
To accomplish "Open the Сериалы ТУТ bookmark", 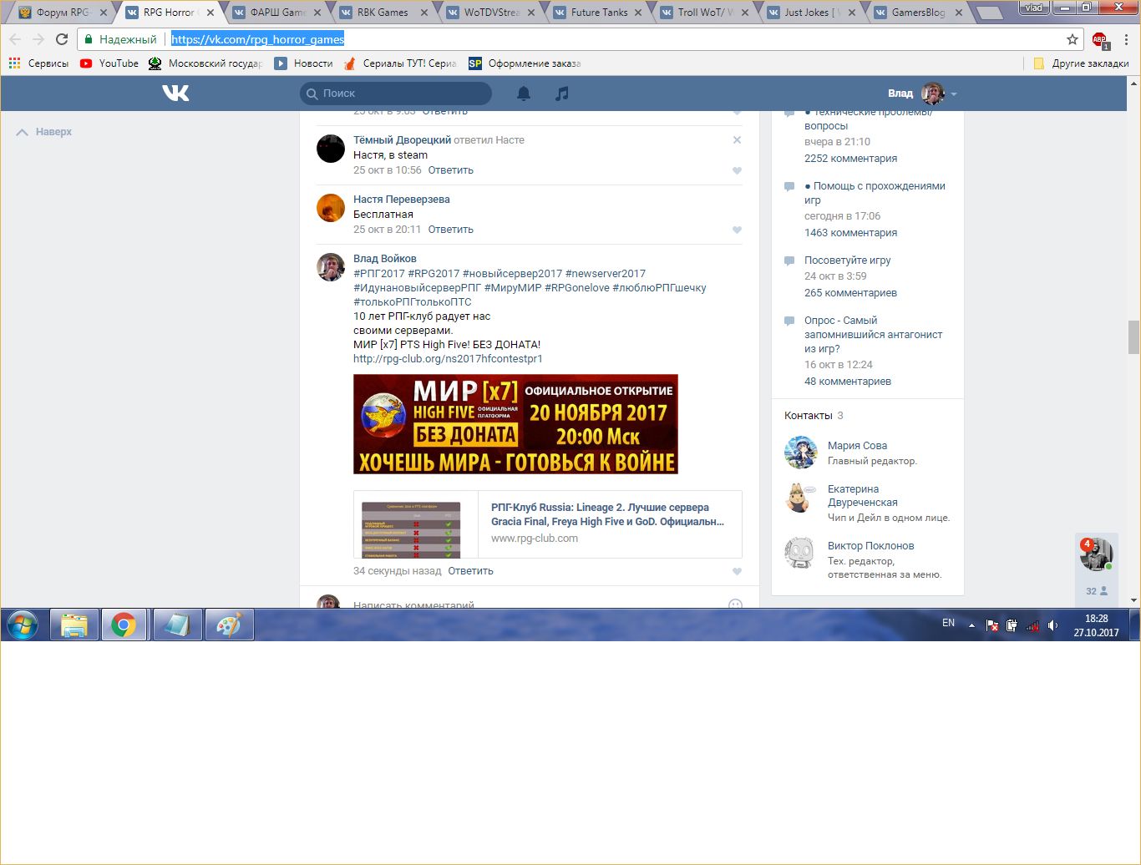I will coord(400,63).
